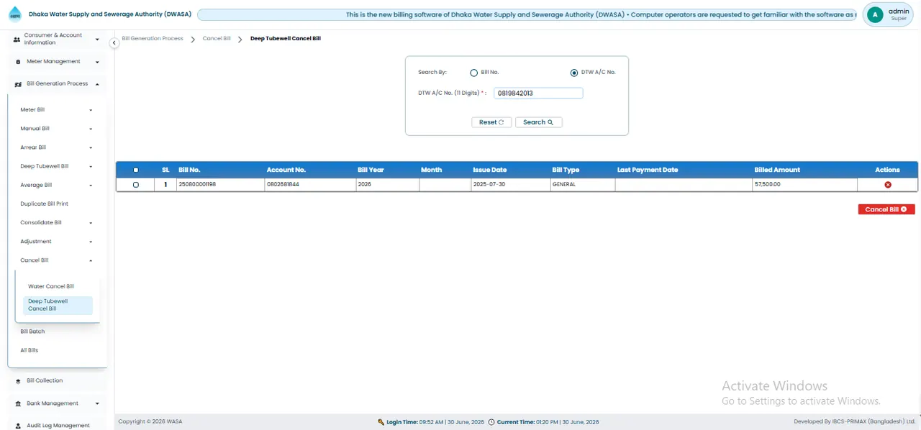Open Water Cancel Bill page
The width and height of the screenshot is (921, 430).
pos(51,286)
